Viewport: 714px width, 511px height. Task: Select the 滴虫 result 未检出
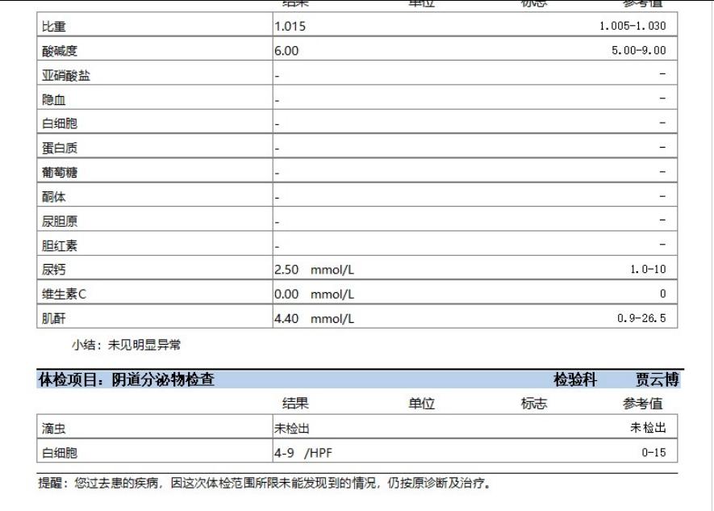[292, 429]
